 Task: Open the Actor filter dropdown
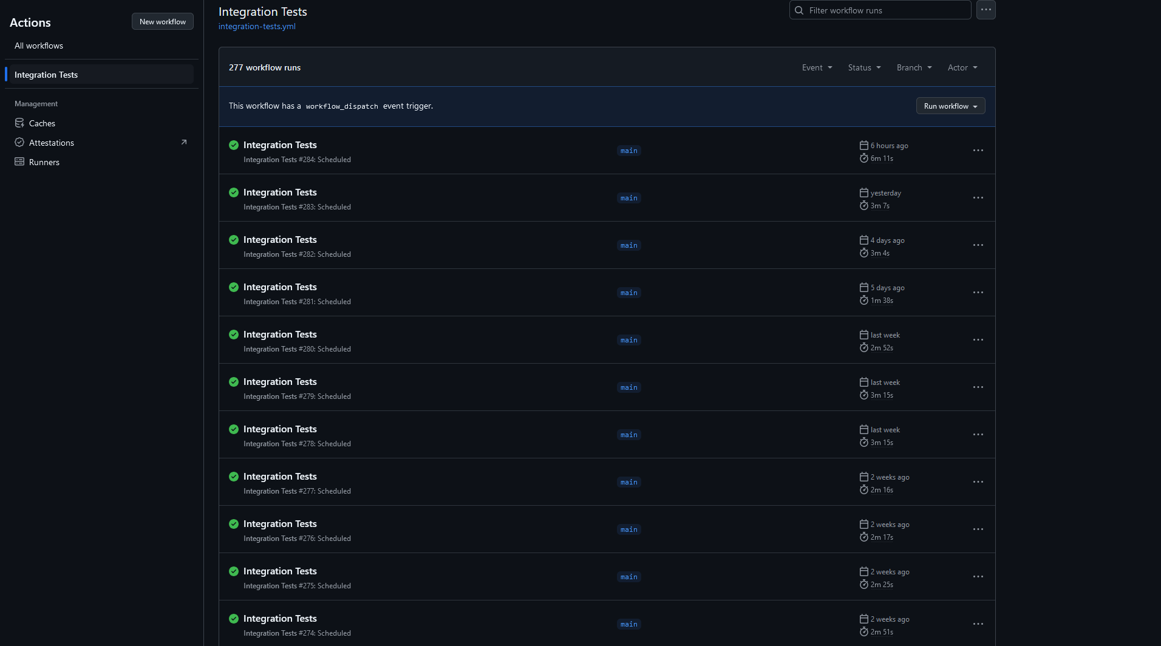coord(962,67)
